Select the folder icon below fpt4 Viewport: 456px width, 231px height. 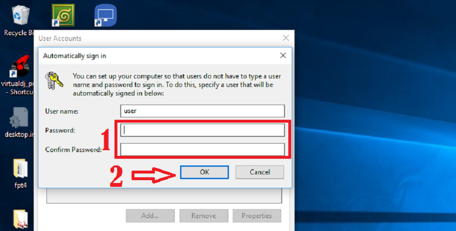click(x=20, y=220)
